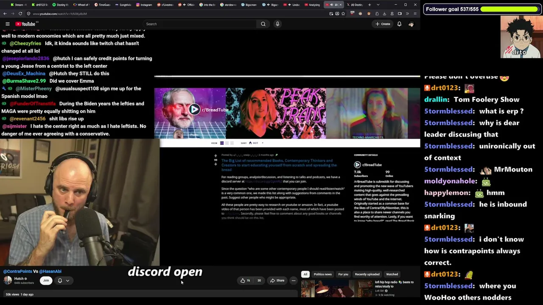Screen dimensions: 543x305
Task: Select the Watched filter chip
Action: coord(392,274)
